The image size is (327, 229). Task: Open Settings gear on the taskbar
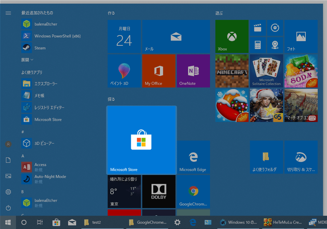pos(177,222)
